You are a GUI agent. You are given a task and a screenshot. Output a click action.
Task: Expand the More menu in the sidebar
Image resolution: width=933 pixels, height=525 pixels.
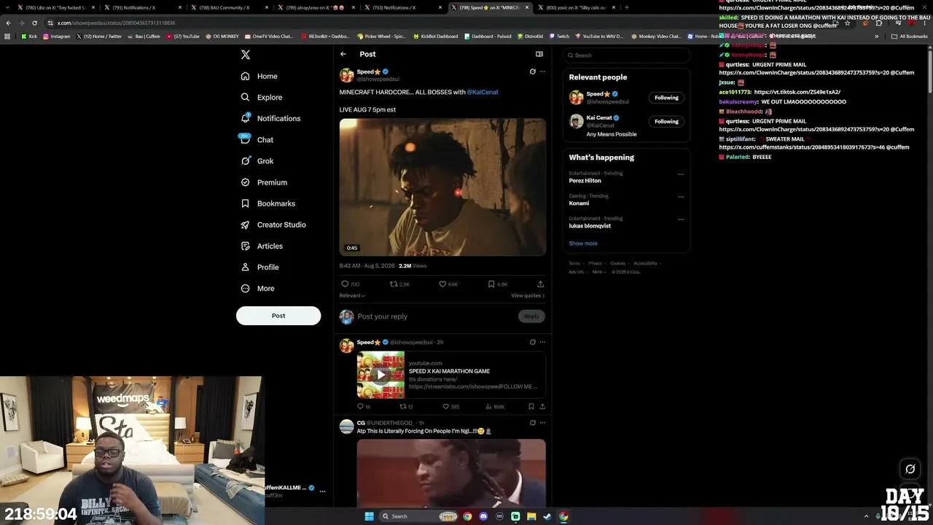pos(257,288)
